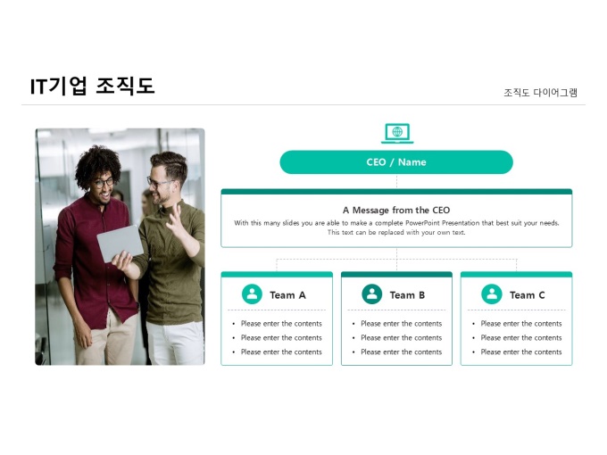The width and height of the screenshot is (607, 455).
Task: Click the CEO / Name green pill
Action: point(396,162)
